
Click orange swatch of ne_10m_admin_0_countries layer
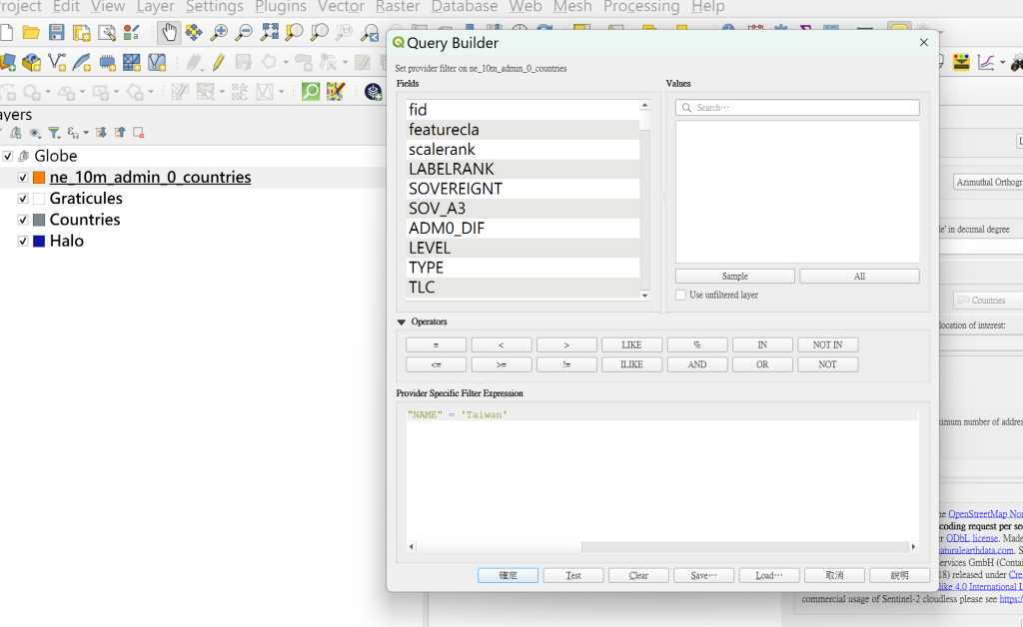39,178
